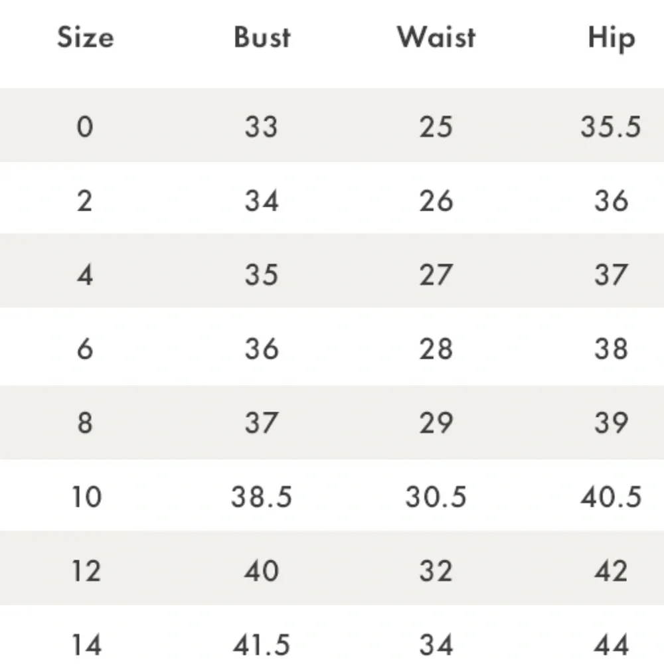This screenshot has height=664, width=664.
Task: Click the 40.5 hip value
Action: 611,497
